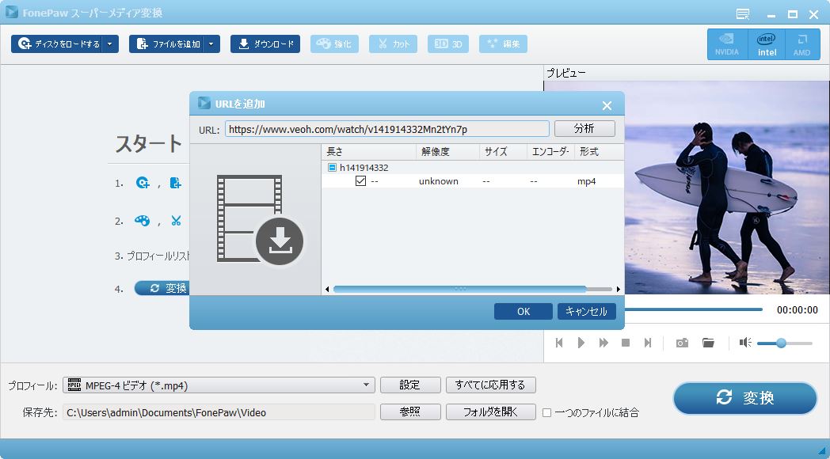
Task: Click the film download thumbnail icon
Action: 260,219
